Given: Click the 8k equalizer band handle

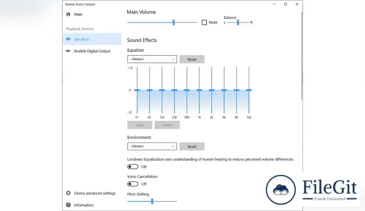Looking at the screenshot, I should tap(237, 90).
